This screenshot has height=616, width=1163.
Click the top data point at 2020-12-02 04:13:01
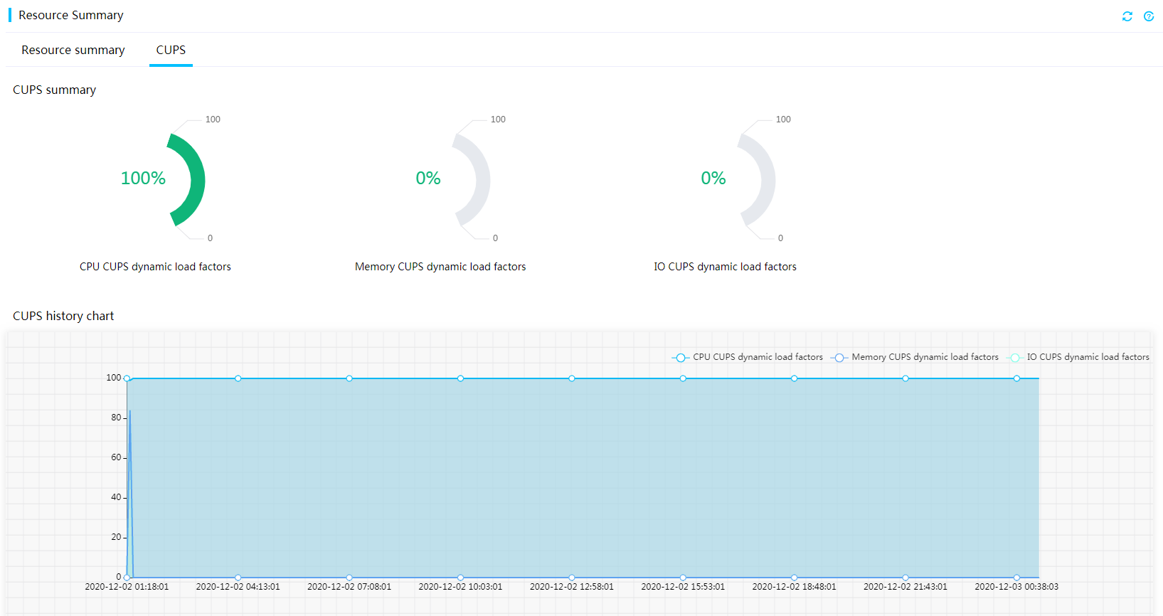[x=238, y=378]
